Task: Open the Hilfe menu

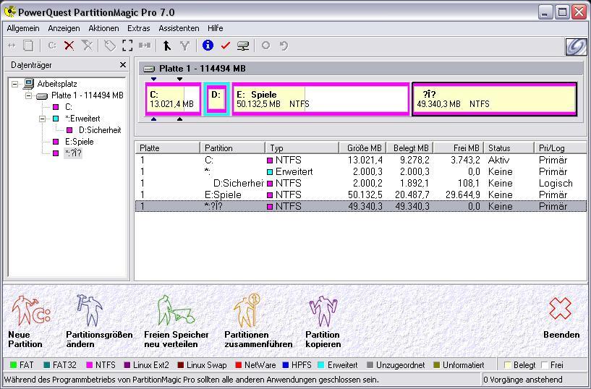Action: [216, 28]
